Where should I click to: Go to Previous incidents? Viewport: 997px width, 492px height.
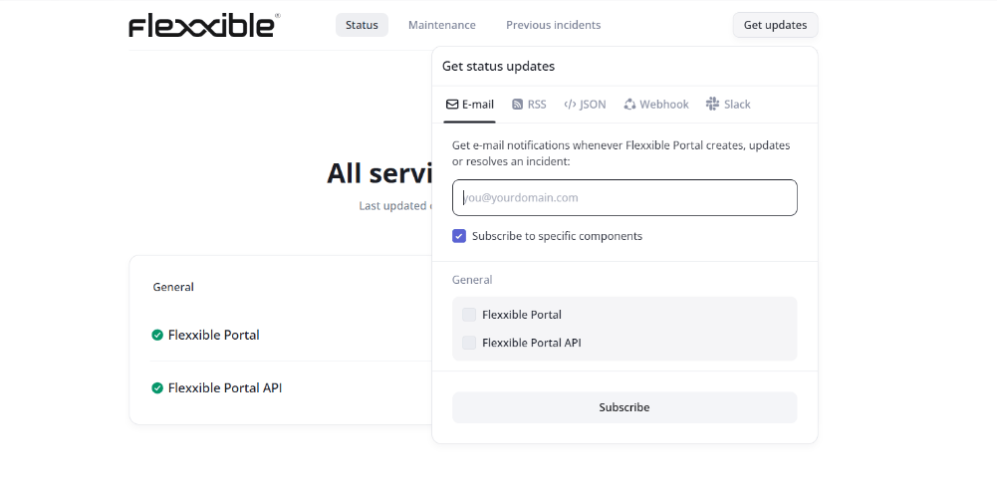point(553,25)
